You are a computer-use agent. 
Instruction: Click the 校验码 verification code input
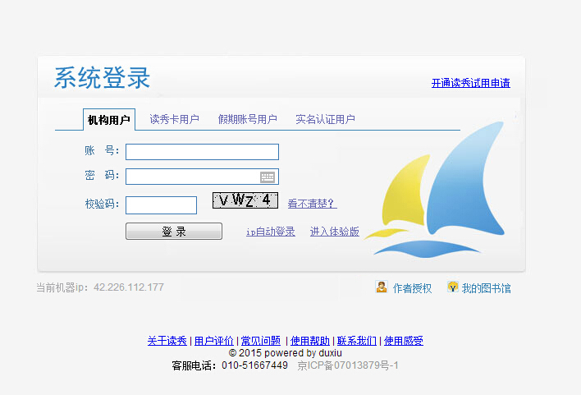point(161,204)
